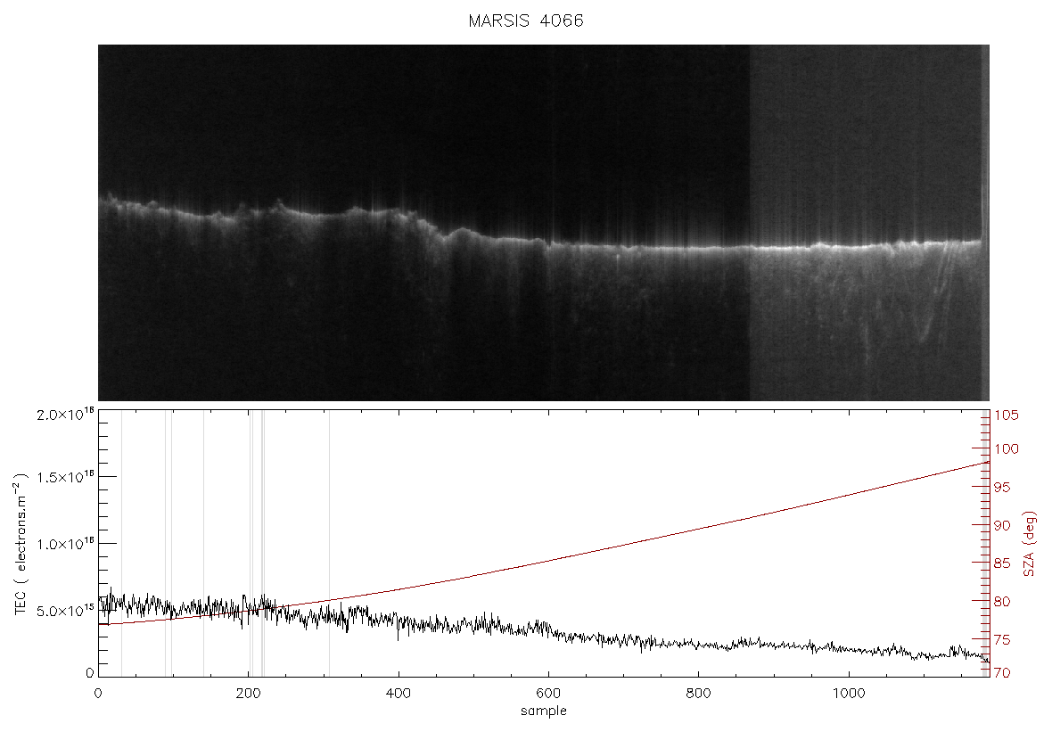Click the red 105 SZA tick label
The height and width of the screenshot is (740, 1052).
coord(1007,415)
